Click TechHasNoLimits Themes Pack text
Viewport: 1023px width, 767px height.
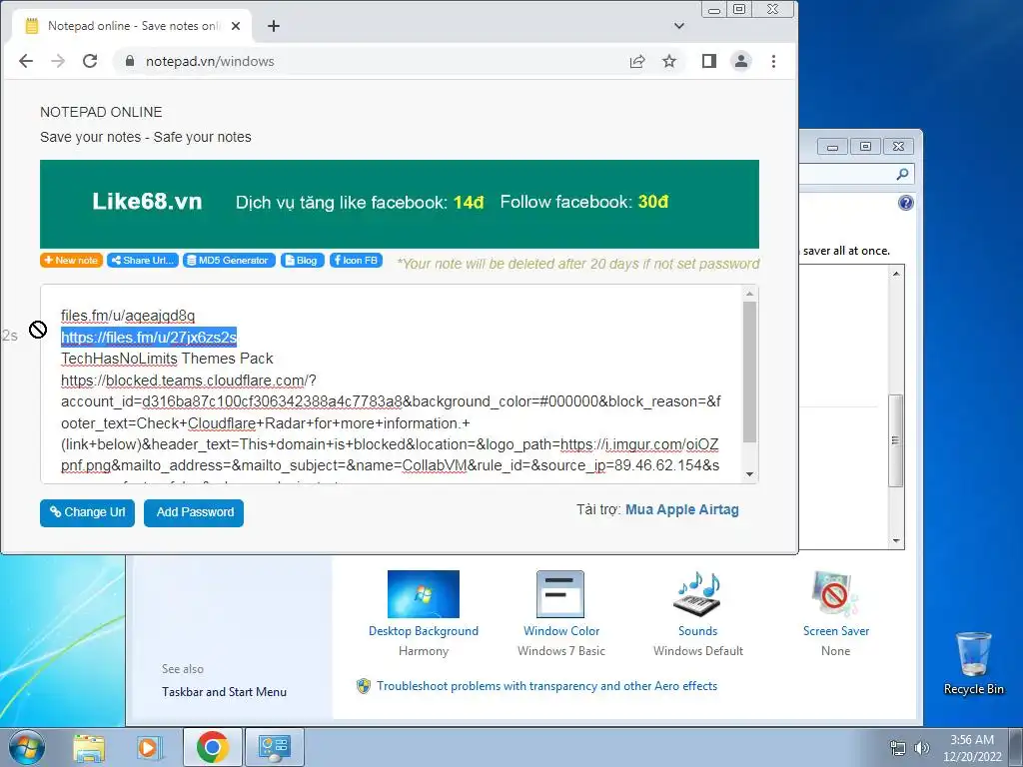167,359
